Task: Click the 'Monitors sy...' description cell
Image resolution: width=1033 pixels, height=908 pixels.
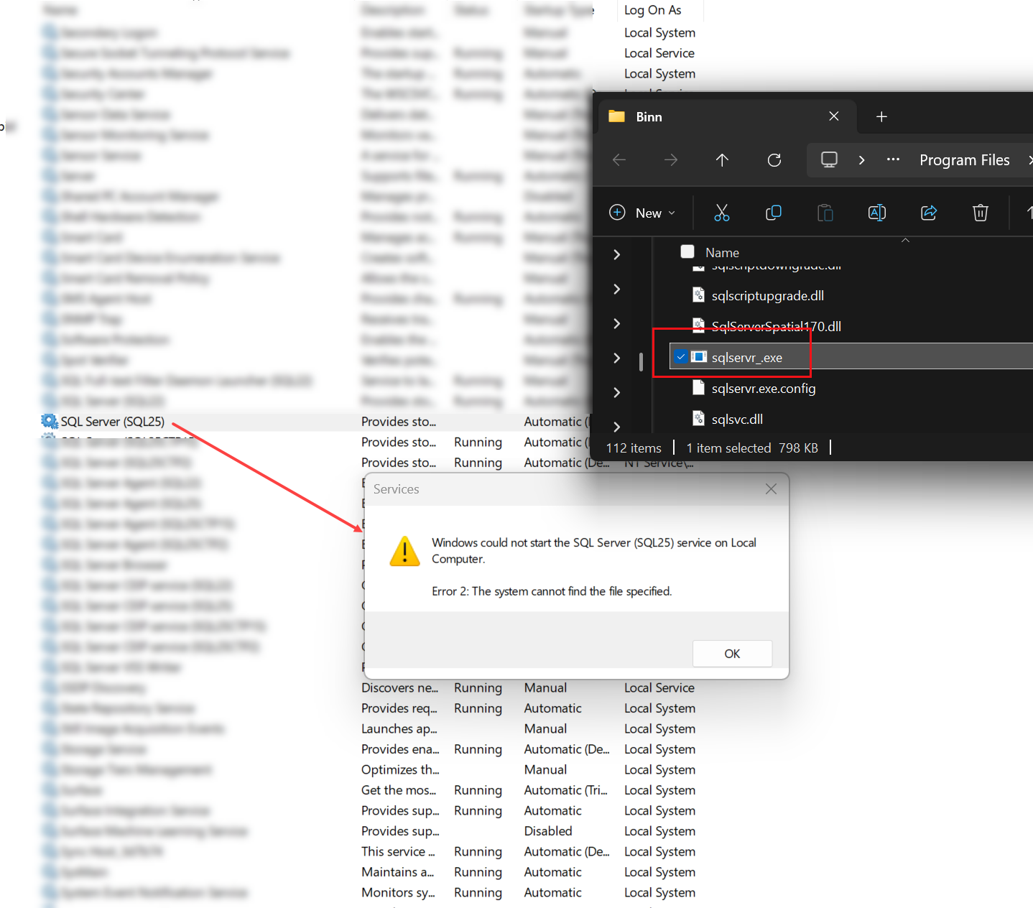Action: coord(398,893)
